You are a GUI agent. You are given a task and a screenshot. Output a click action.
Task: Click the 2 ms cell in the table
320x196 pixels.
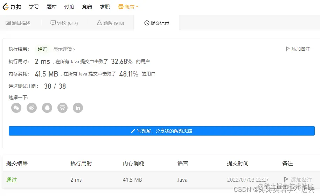point(76,180)
